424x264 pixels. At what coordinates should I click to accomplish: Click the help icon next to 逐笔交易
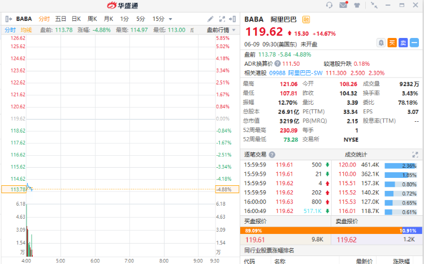tap(272, 155)
